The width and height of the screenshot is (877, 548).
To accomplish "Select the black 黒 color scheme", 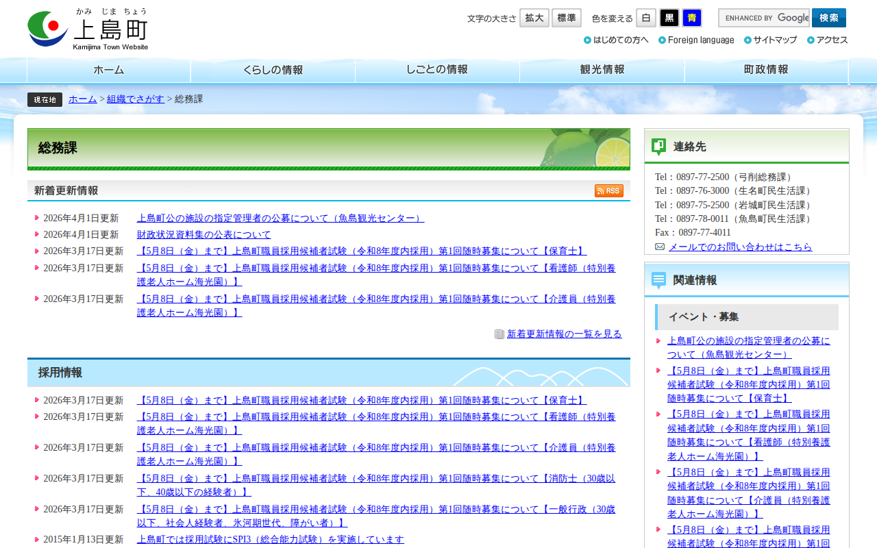I will [669, 18].
